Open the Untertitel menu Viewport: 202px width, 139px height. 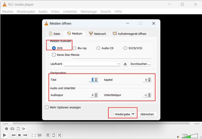[70, 12]
